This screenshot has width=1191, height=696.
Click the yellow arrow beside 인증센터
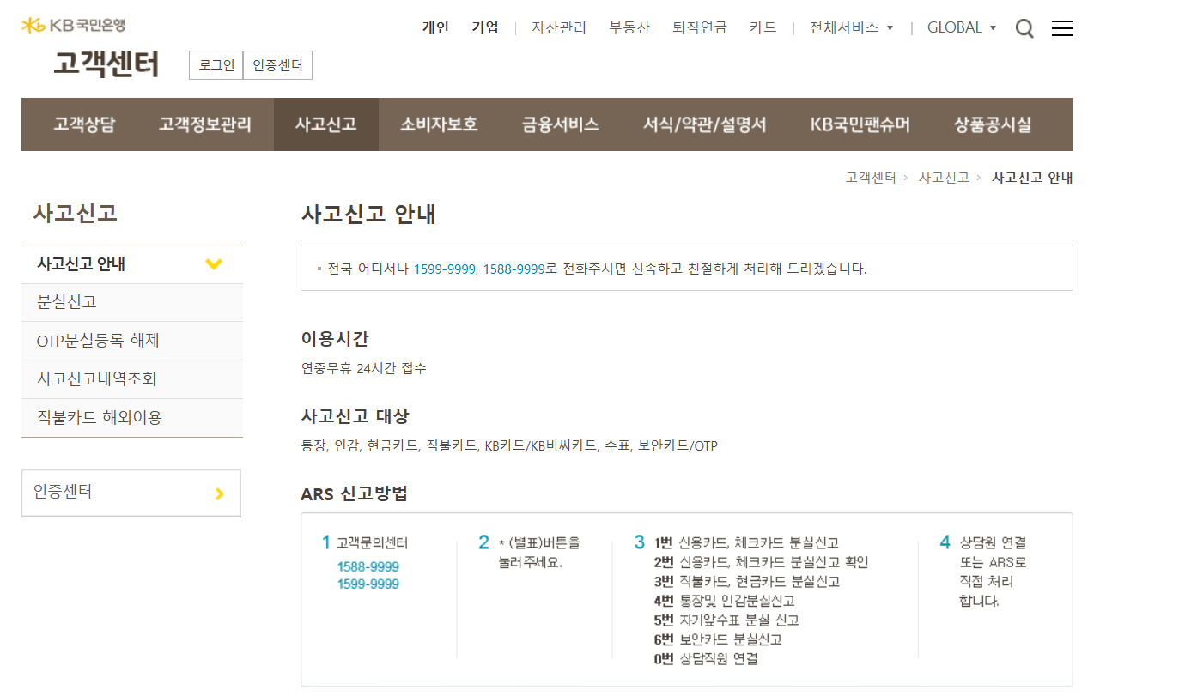coord(219,493)
